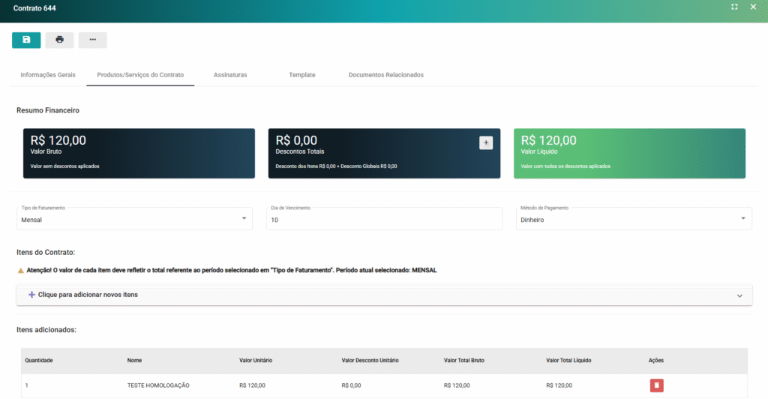Click the Valor Líquido green summary card
768x399 pixels.
pyautogui.click(x=629, y=153)
